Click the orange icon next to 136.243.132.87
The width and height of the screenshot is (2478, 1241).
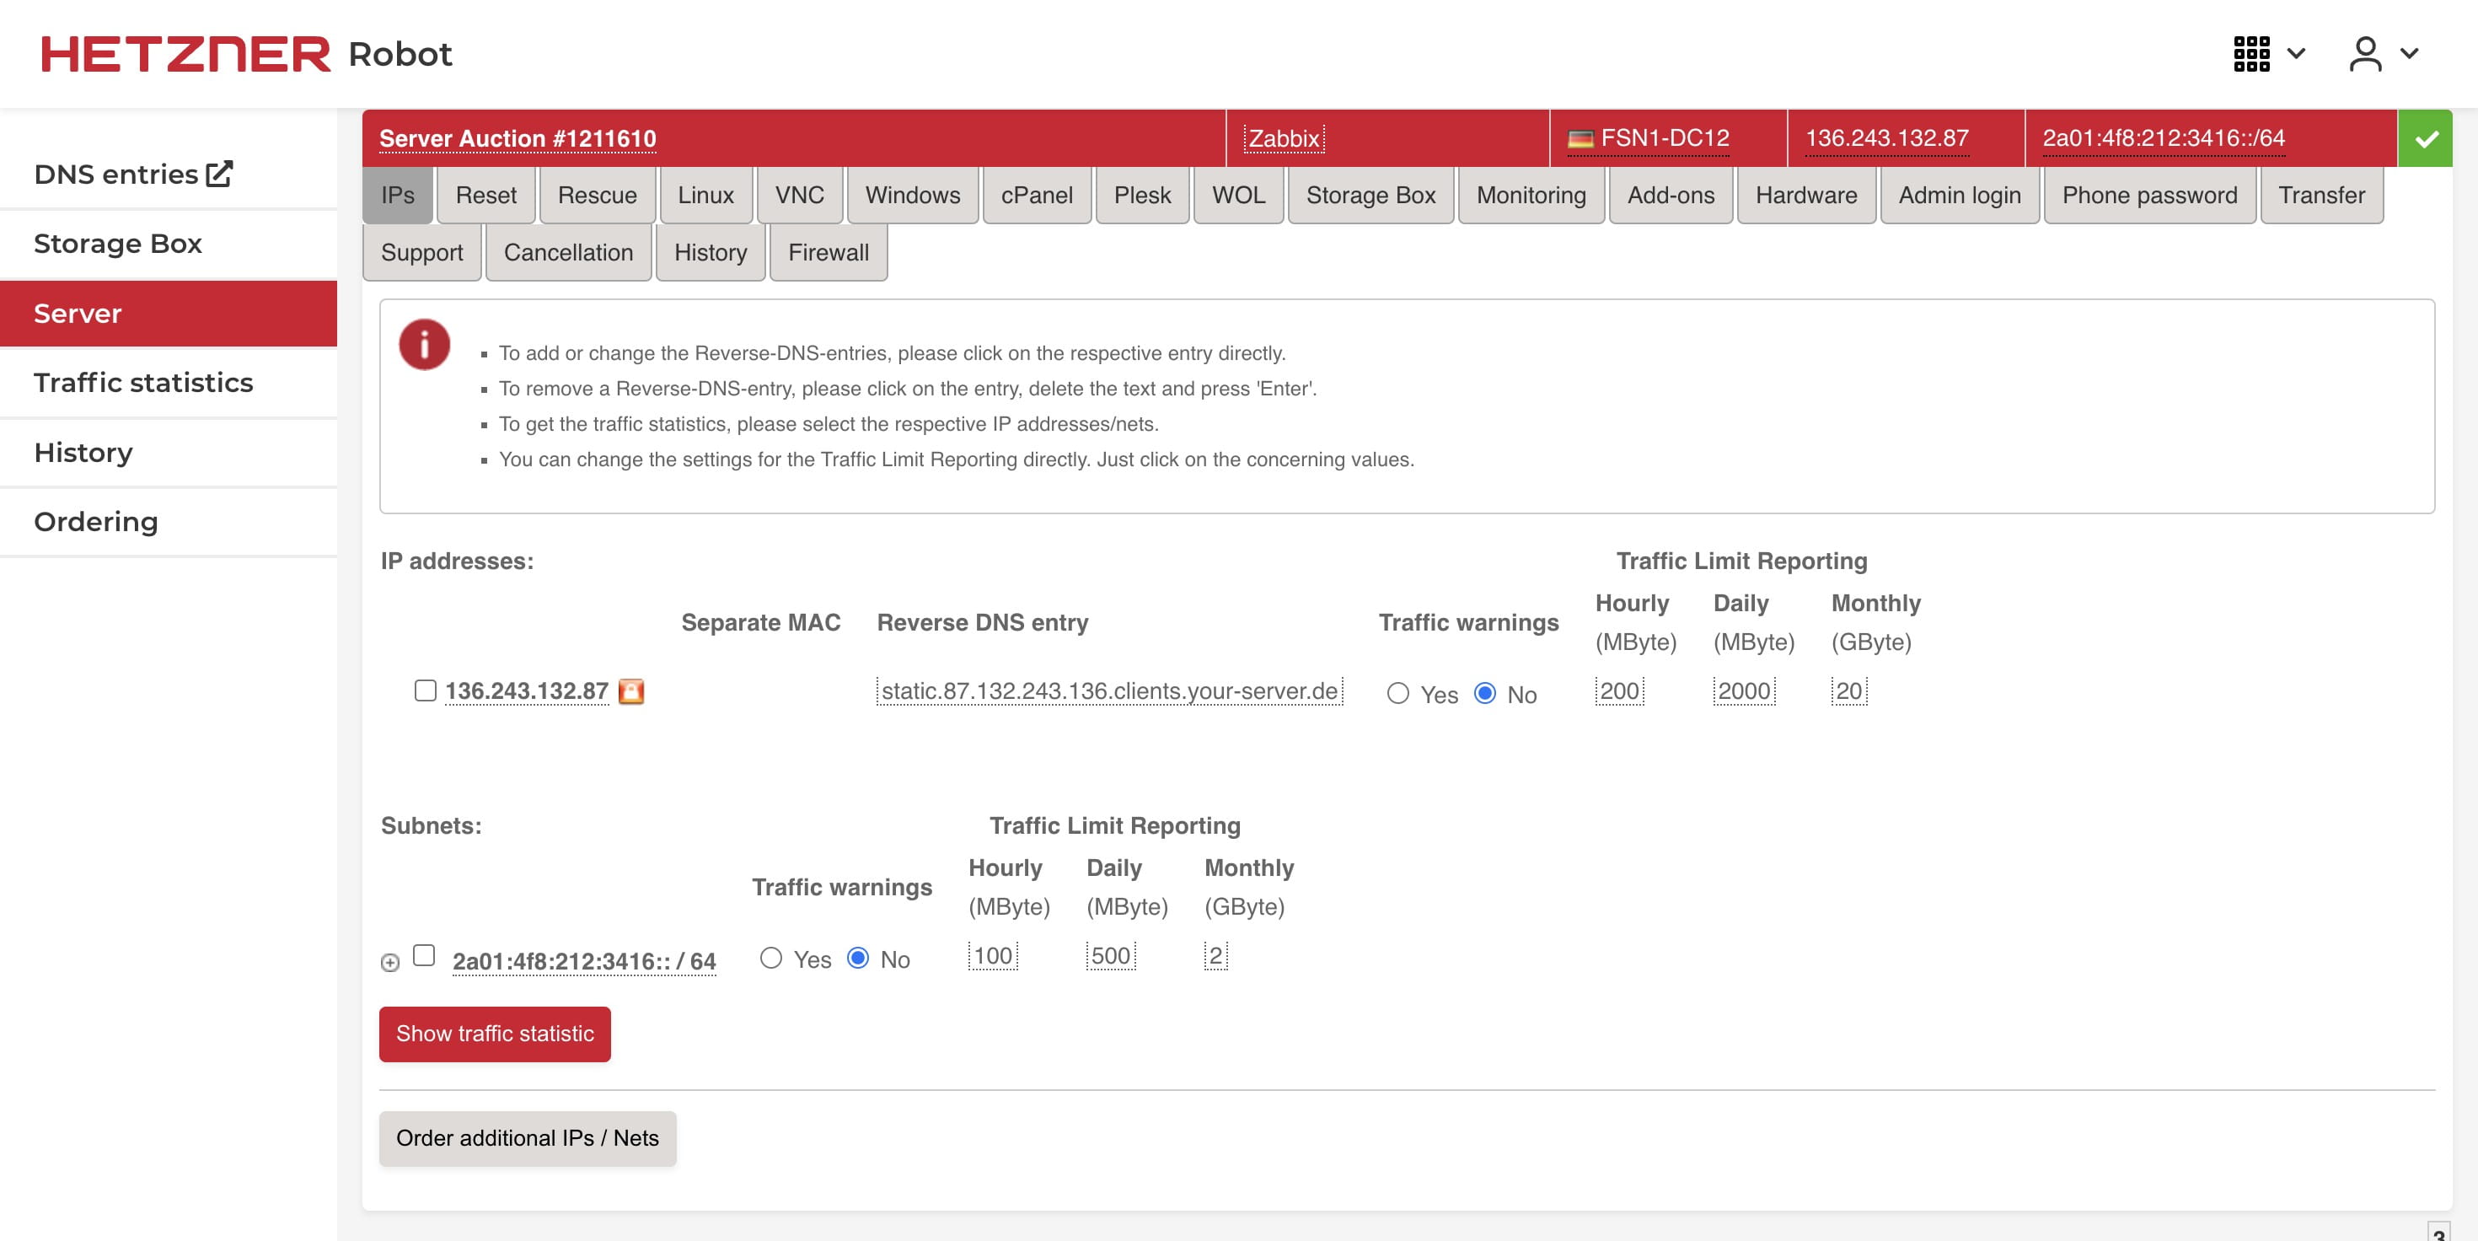tap(631, 690)
